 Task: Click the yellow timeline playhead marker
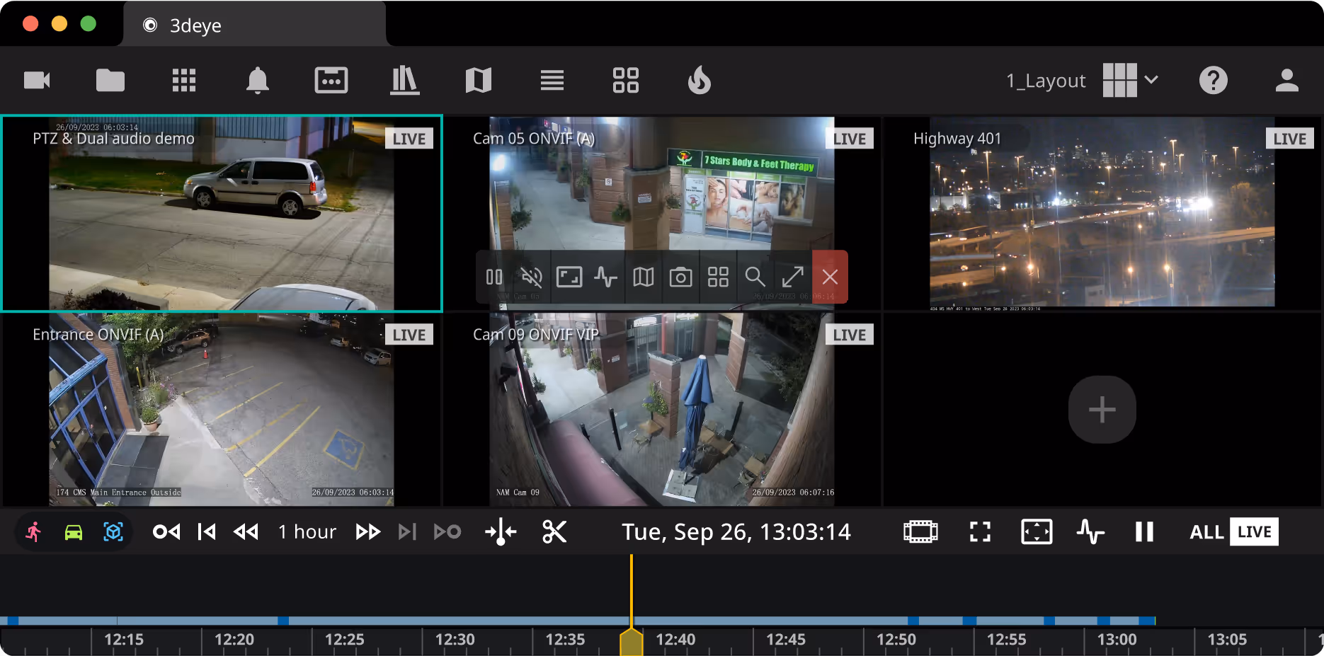[x=631, y=641]
